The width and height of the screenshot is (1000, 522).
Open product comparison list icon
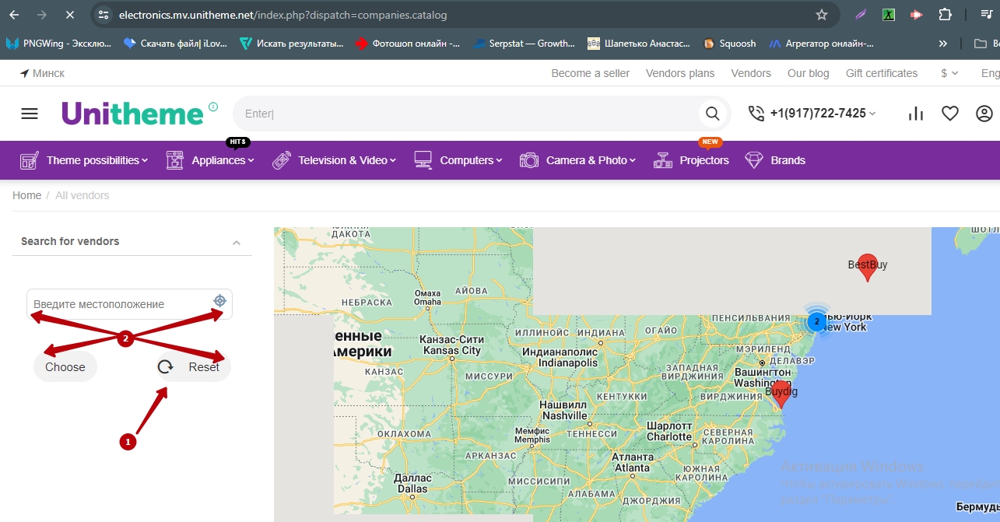coord(916,114)
